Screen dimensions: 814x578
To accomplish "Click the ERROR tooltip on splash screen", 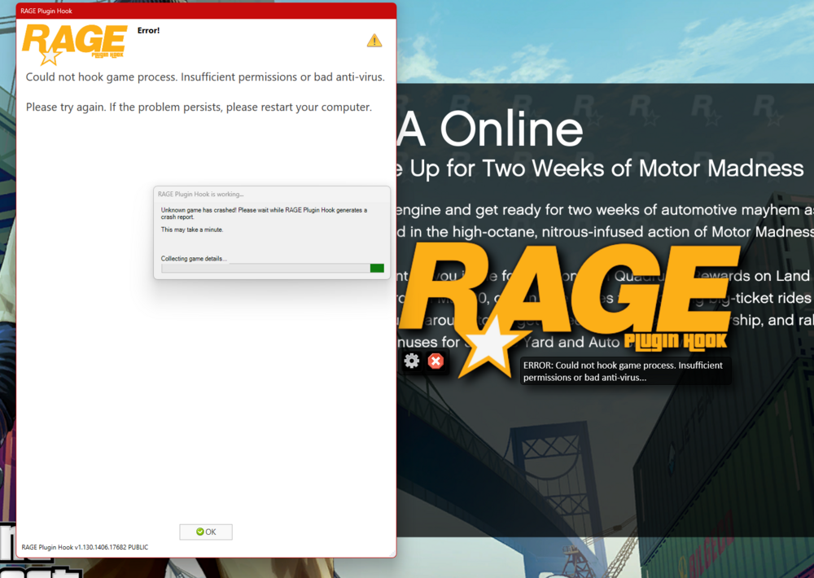I will click(x=625, y=370).
